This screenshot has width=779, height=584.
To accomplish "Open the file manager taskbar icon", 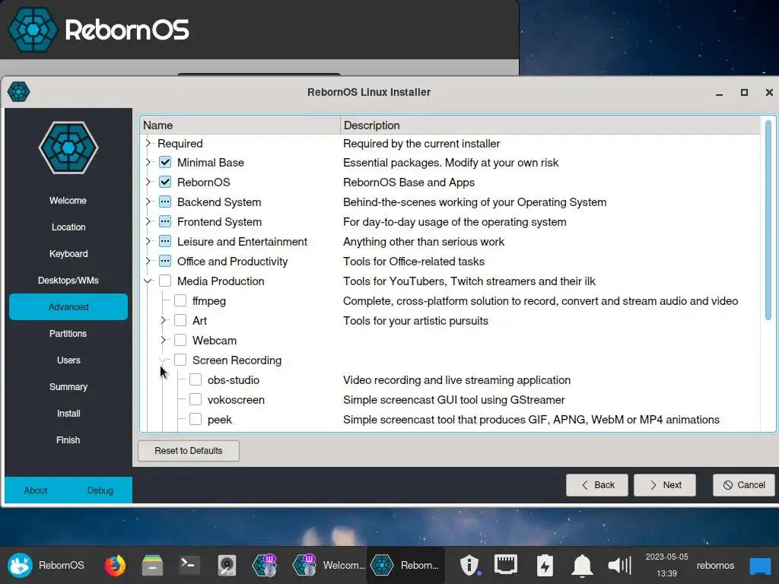I will 152,565.
